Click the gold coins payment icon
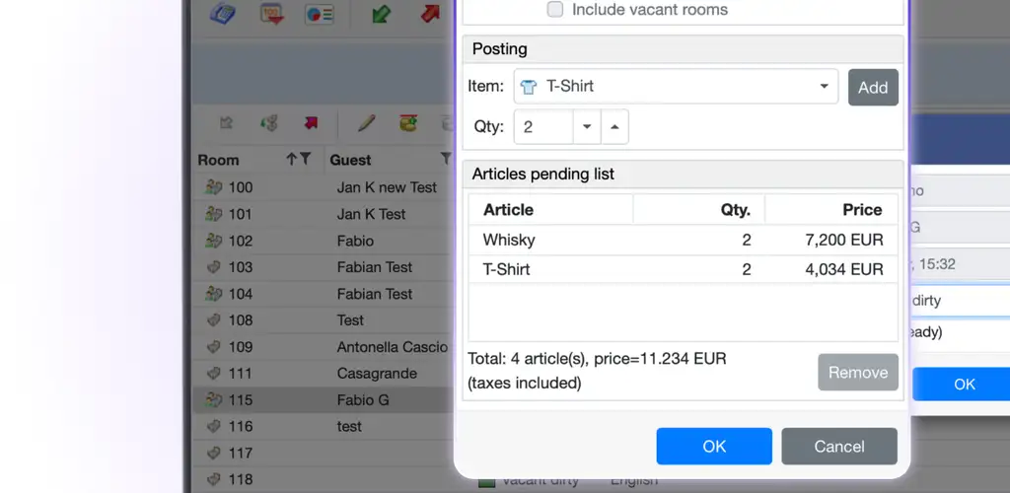Screen dimensions: 1010x493 tap(407, 123)
